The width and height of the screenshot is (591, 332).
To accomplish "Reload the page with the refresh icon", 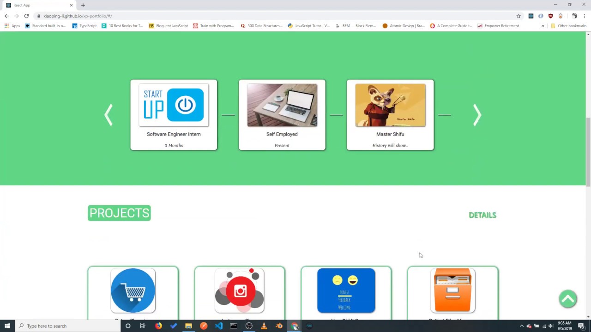I will pyautogui.click(x=26, y=16).
